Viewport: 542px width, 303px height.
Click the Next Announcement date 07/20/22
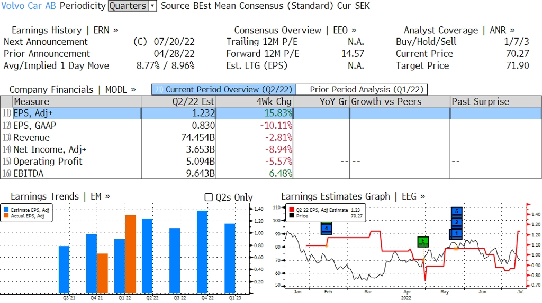174,42
